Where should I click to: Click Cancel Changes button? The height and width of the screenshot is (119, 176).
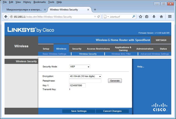point(112,111)
